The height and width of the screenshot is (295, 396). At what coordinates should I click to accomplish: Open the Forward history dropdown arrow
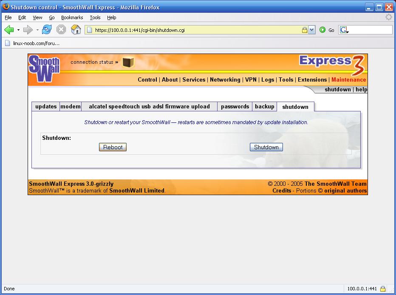coord(37,30)
